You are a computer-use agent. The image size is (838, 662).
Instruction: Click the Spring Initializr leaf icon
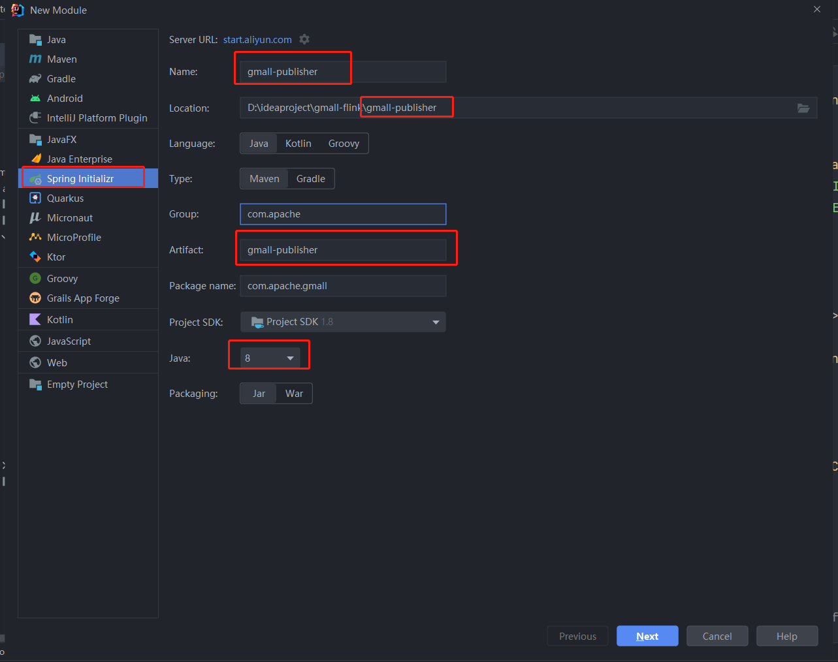tap(35, 179)
